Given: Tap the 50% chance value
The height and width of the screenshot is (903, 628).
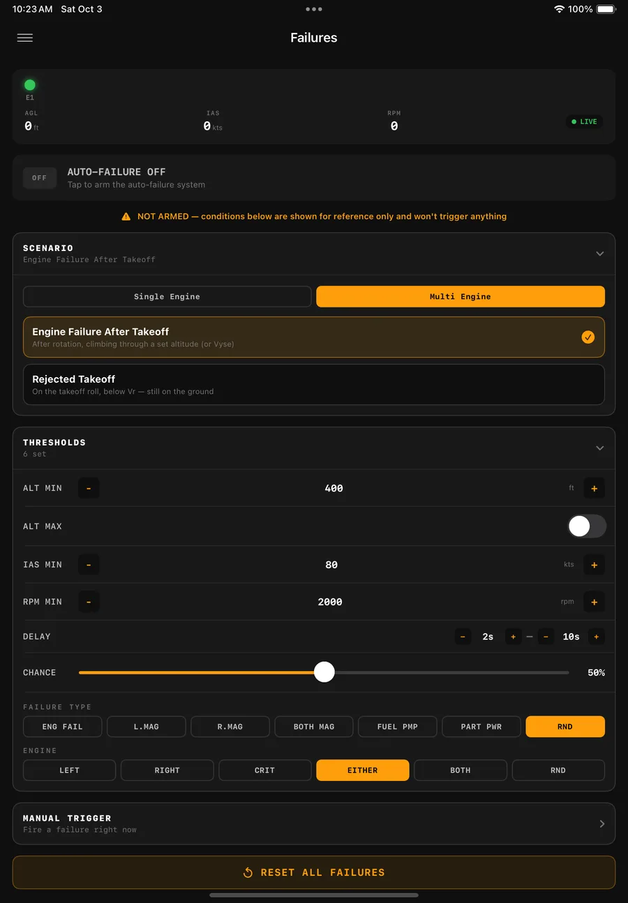Looking at the screenshot, I should point(596,673).
